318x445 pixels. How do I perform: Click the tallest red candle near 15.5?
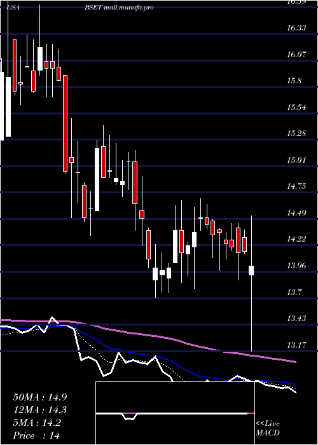(66, 123)
